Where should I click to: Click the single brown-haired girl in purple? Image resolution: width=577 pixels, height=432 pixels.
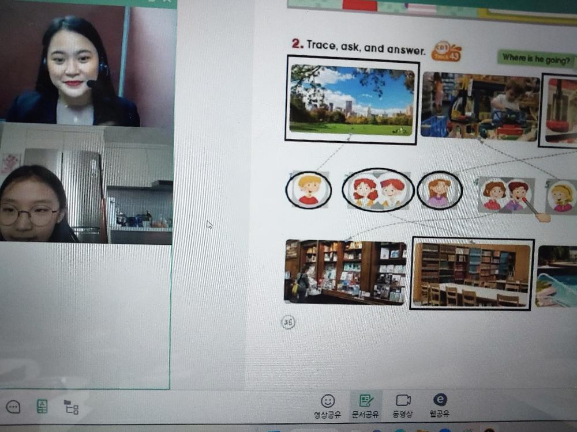pyautogui.click(x=439, y=191)
